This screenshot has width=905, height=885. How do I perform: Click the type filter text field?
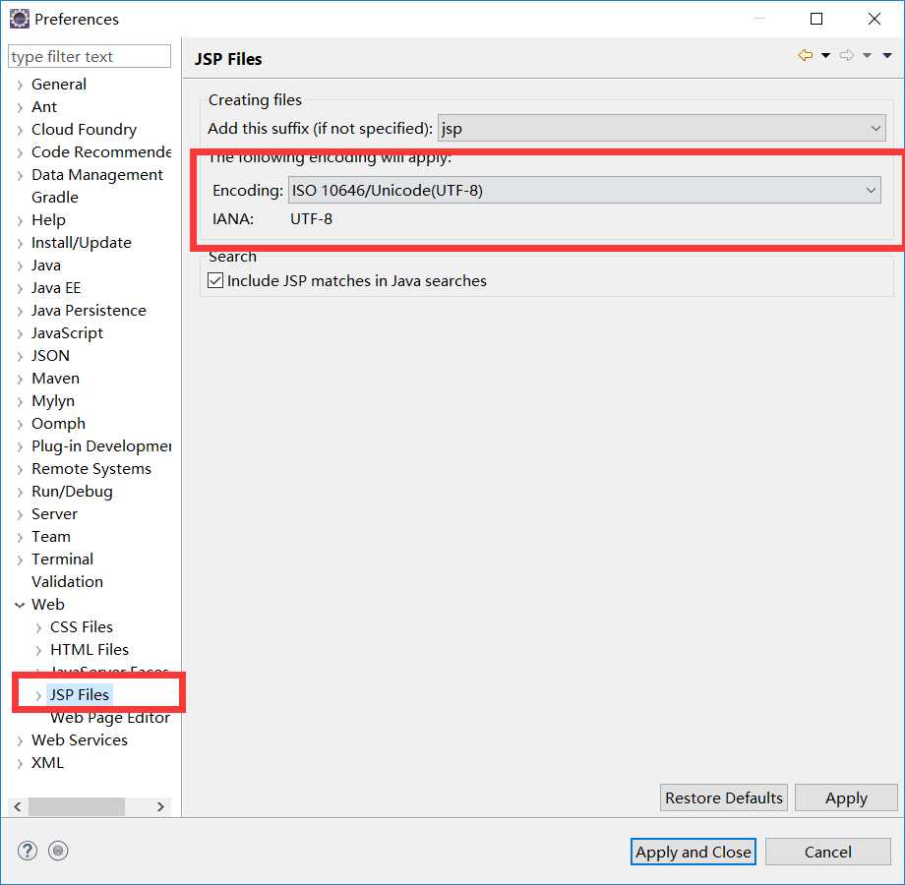pos(90,56)
